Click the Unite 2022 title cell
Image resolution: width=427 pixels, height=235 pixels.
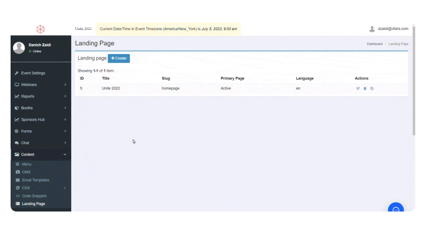pos(111,88)
